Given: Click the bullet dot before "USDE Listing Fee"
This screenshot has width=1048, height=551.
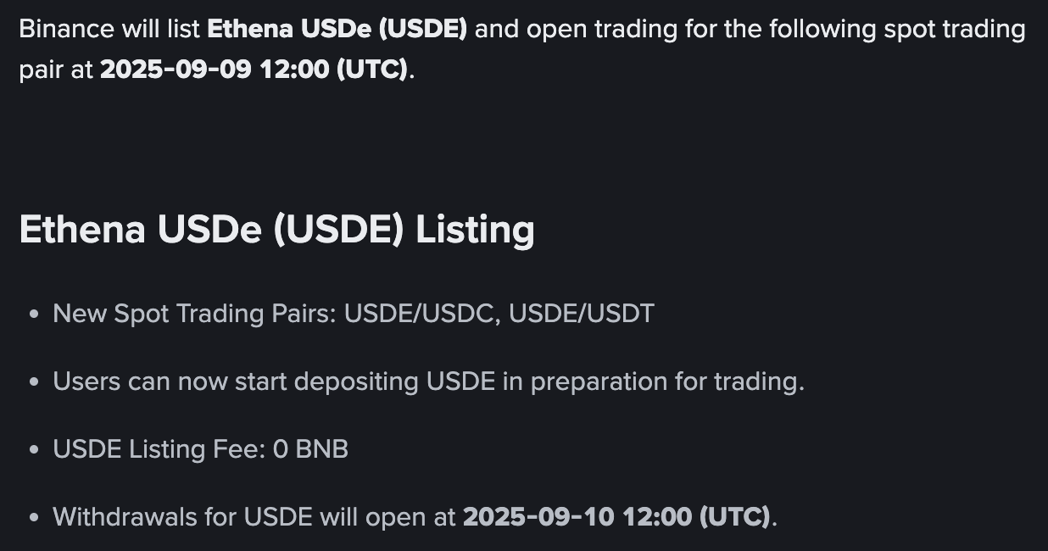Looking at the screenshot, I should pyautogui.click(x=34, y=450).
